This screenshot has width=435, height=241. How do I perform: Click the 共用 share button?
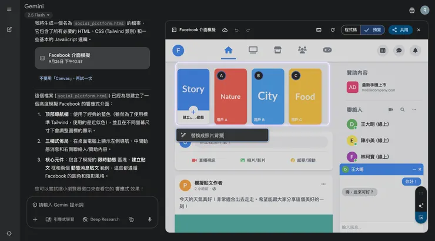pos(400,30)
